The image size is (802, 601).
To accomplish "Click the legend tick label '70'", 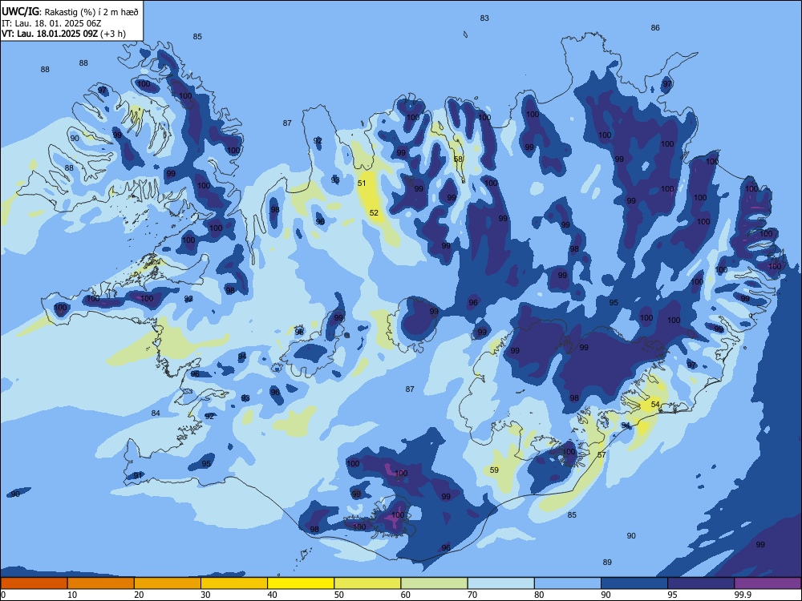I will (472, 595).
